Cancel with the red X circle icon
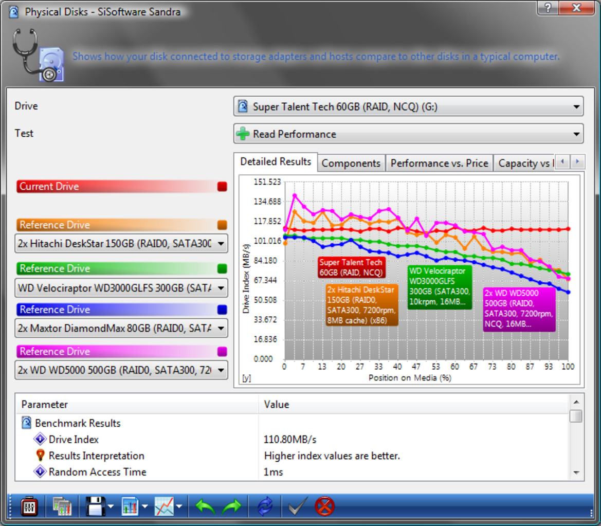 point(324,507)
